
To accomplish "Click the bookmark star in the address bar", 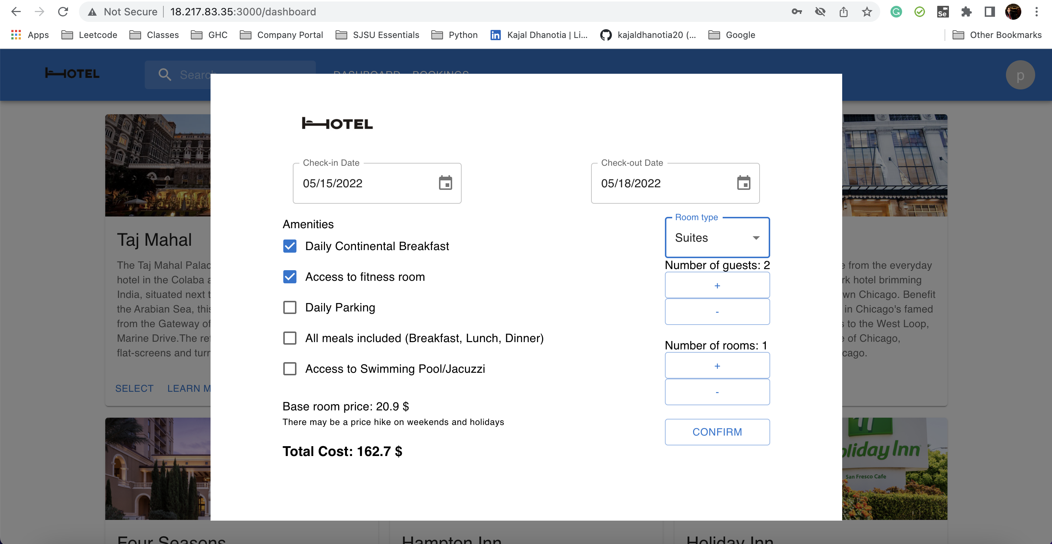I will 866,11.
